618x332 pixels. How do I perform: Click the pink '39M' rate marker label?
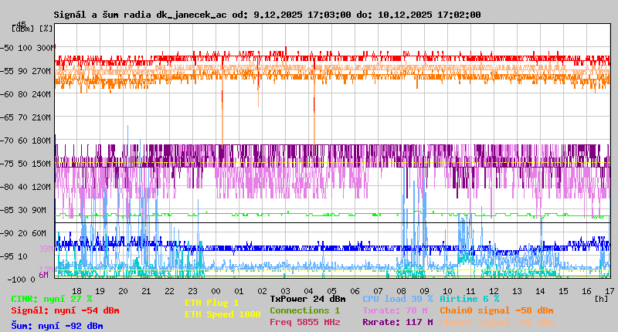[x=46, y=249]
